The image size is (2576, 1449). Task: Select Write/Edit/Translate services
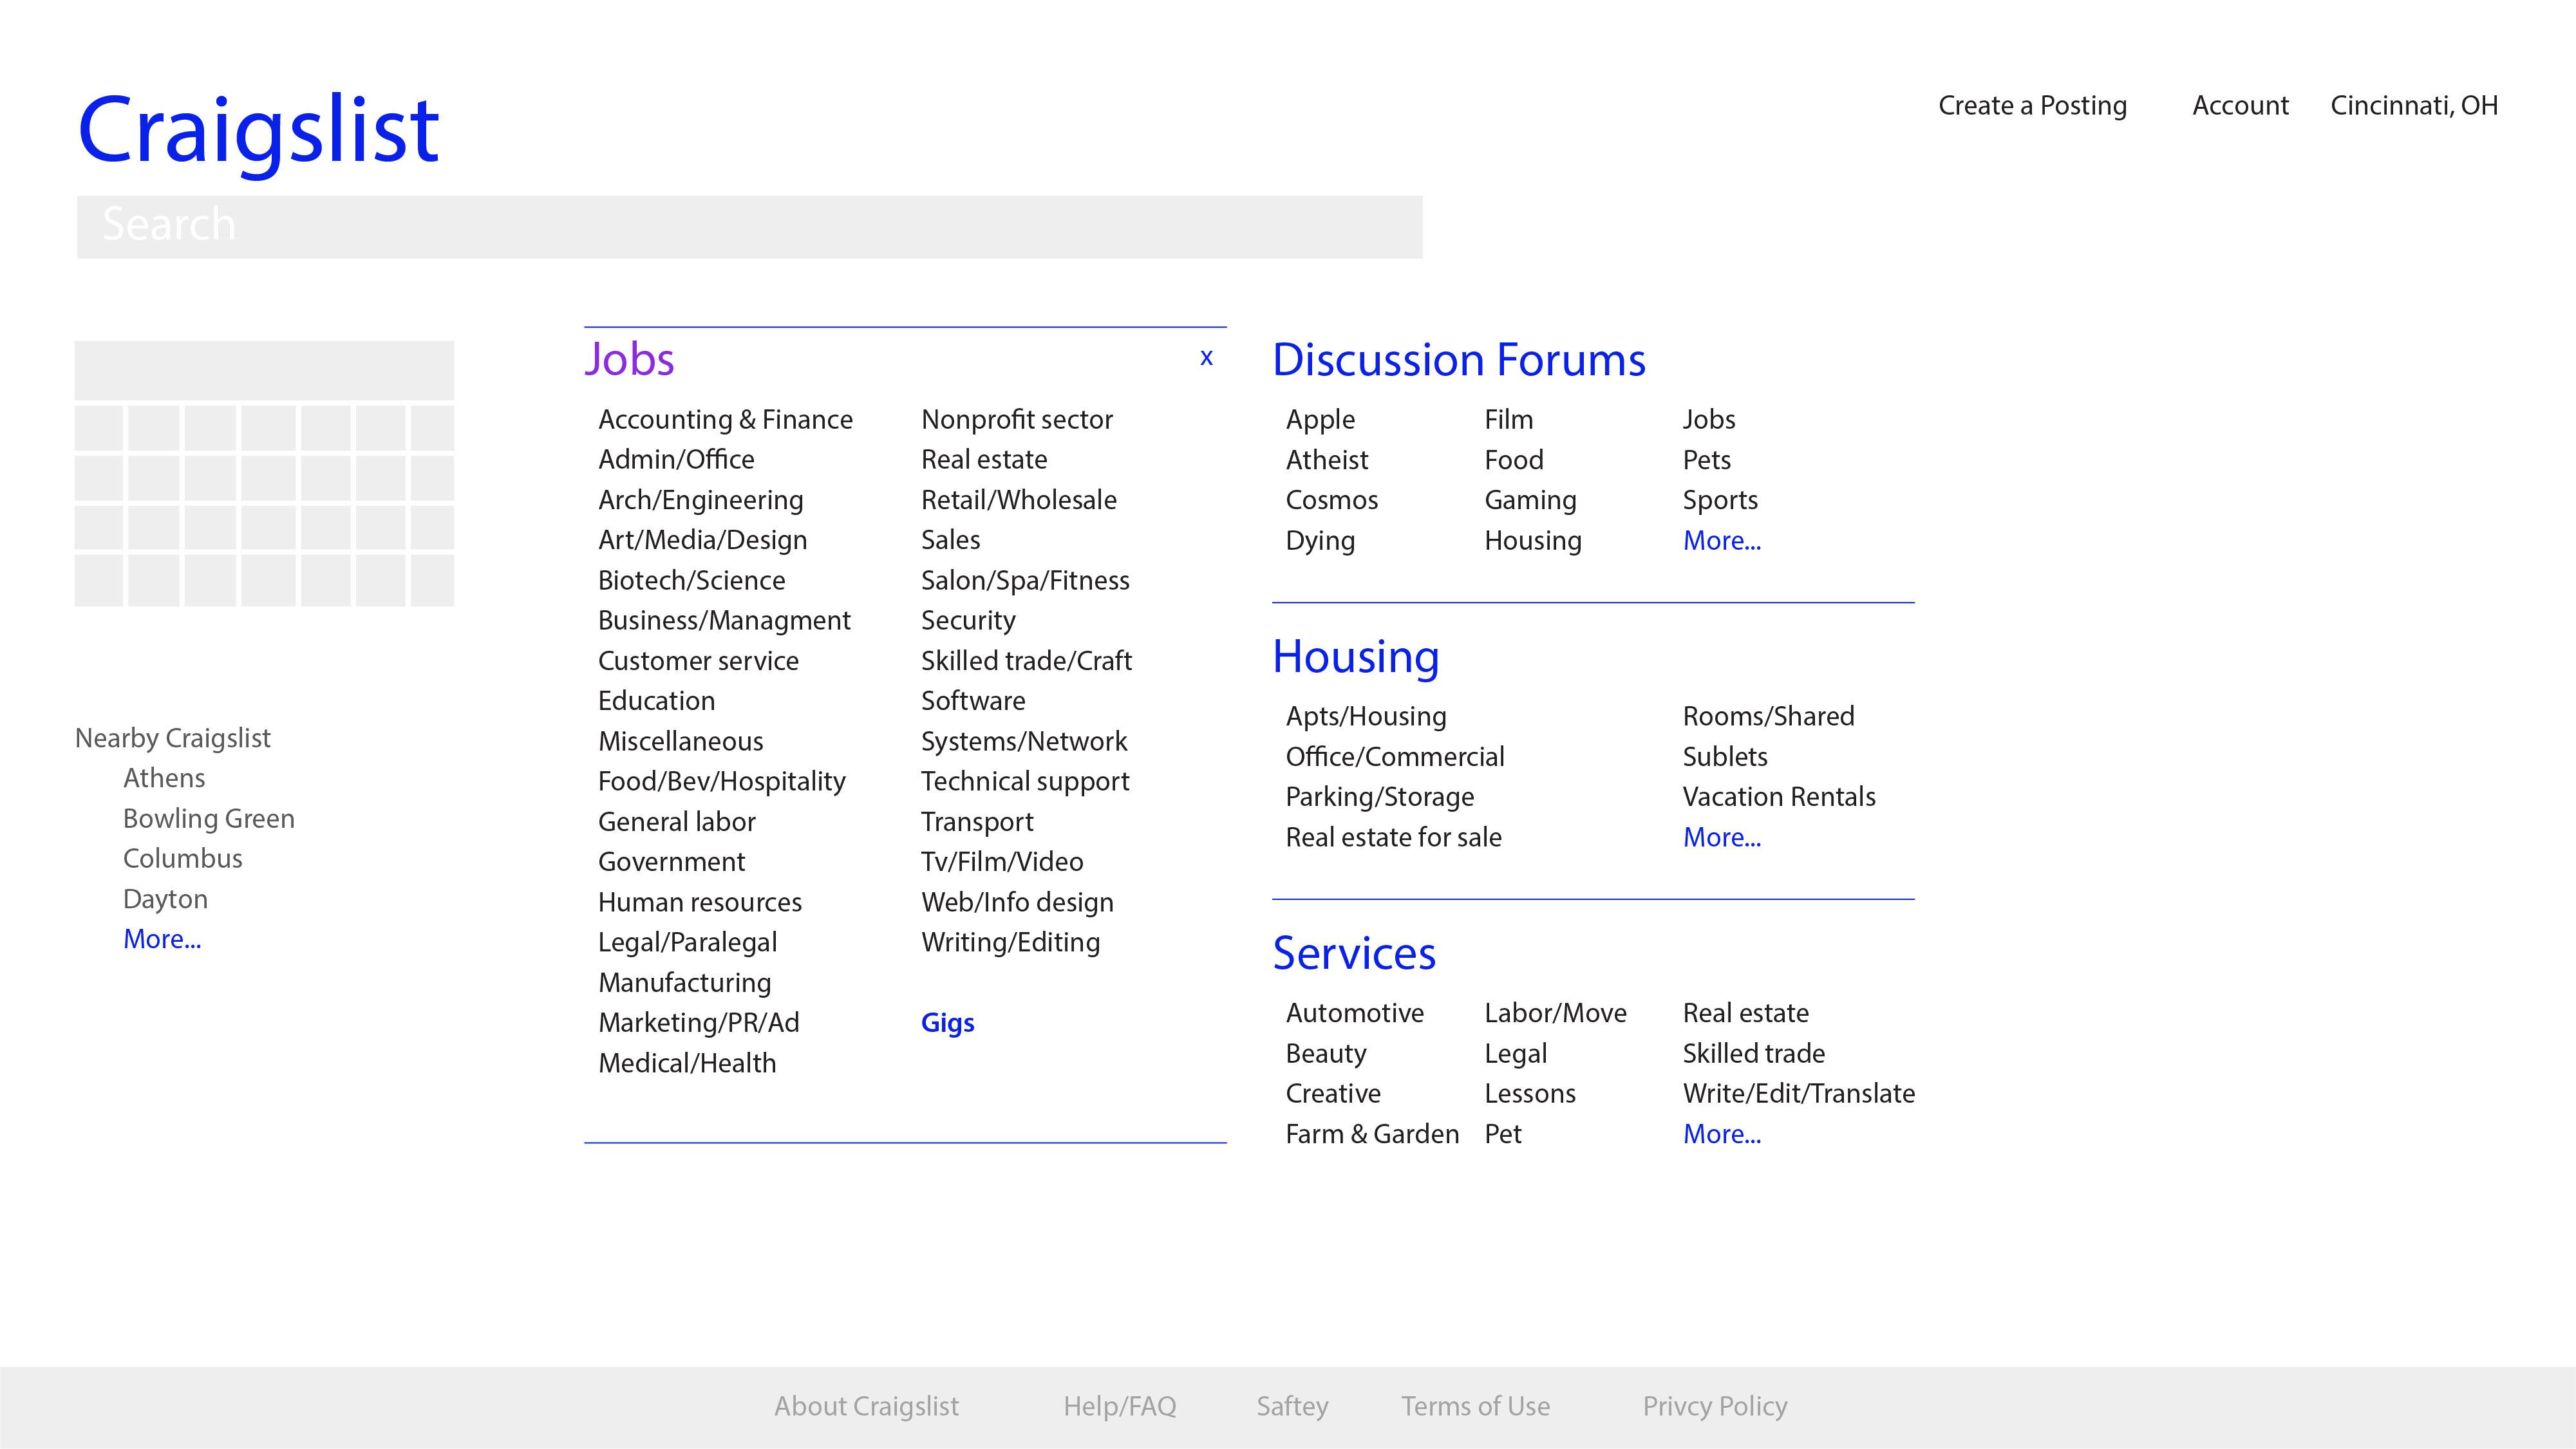click(x=1799, y=1094)
